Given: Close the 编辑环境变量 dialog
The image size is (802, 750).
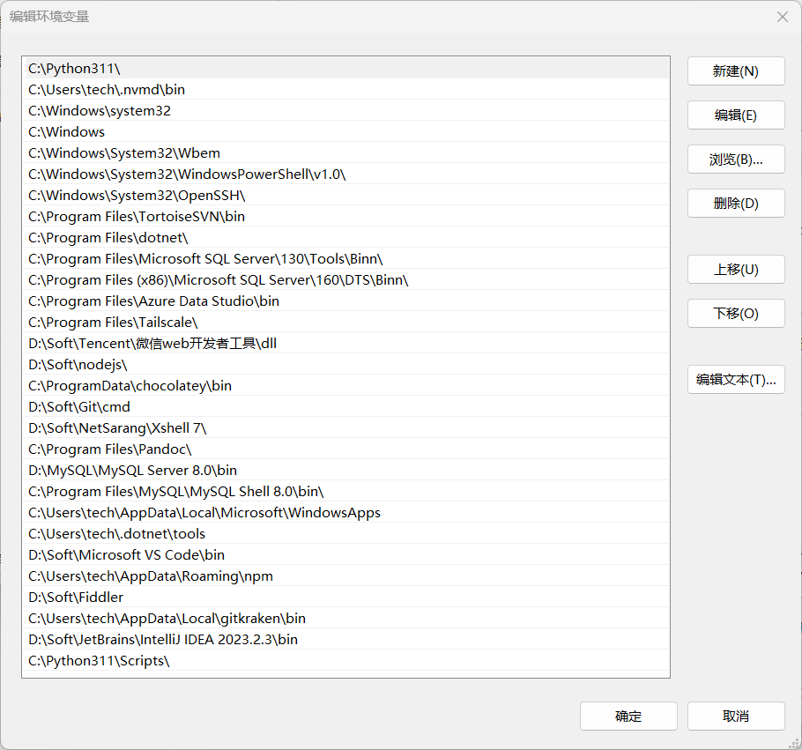Looking at the screenshot, I should click(x=782, y=17).
